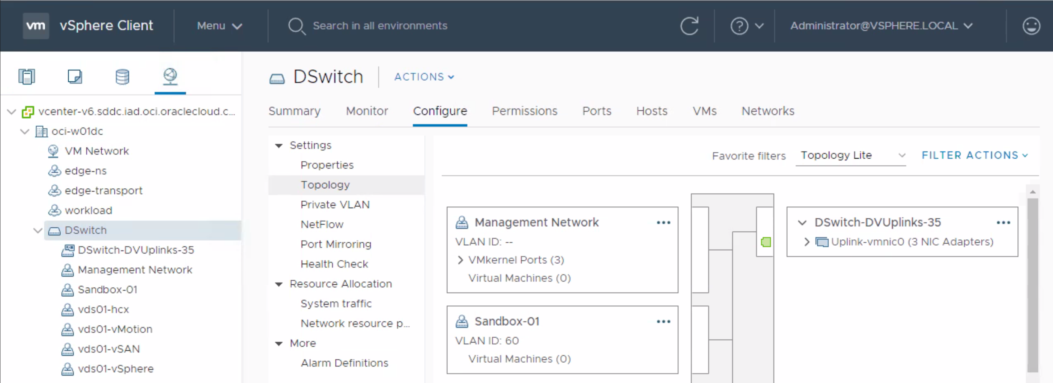
Task: Select the Networking inventory globe icon
Action: click(x=170, y=77)
